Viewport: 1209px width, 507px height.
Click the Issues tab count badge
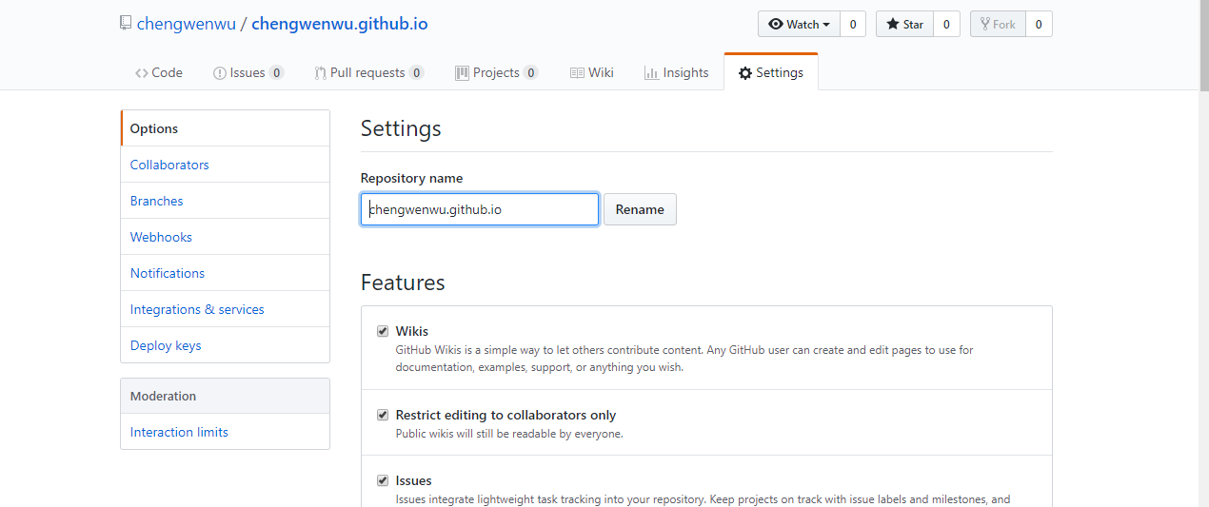[276, 73]
